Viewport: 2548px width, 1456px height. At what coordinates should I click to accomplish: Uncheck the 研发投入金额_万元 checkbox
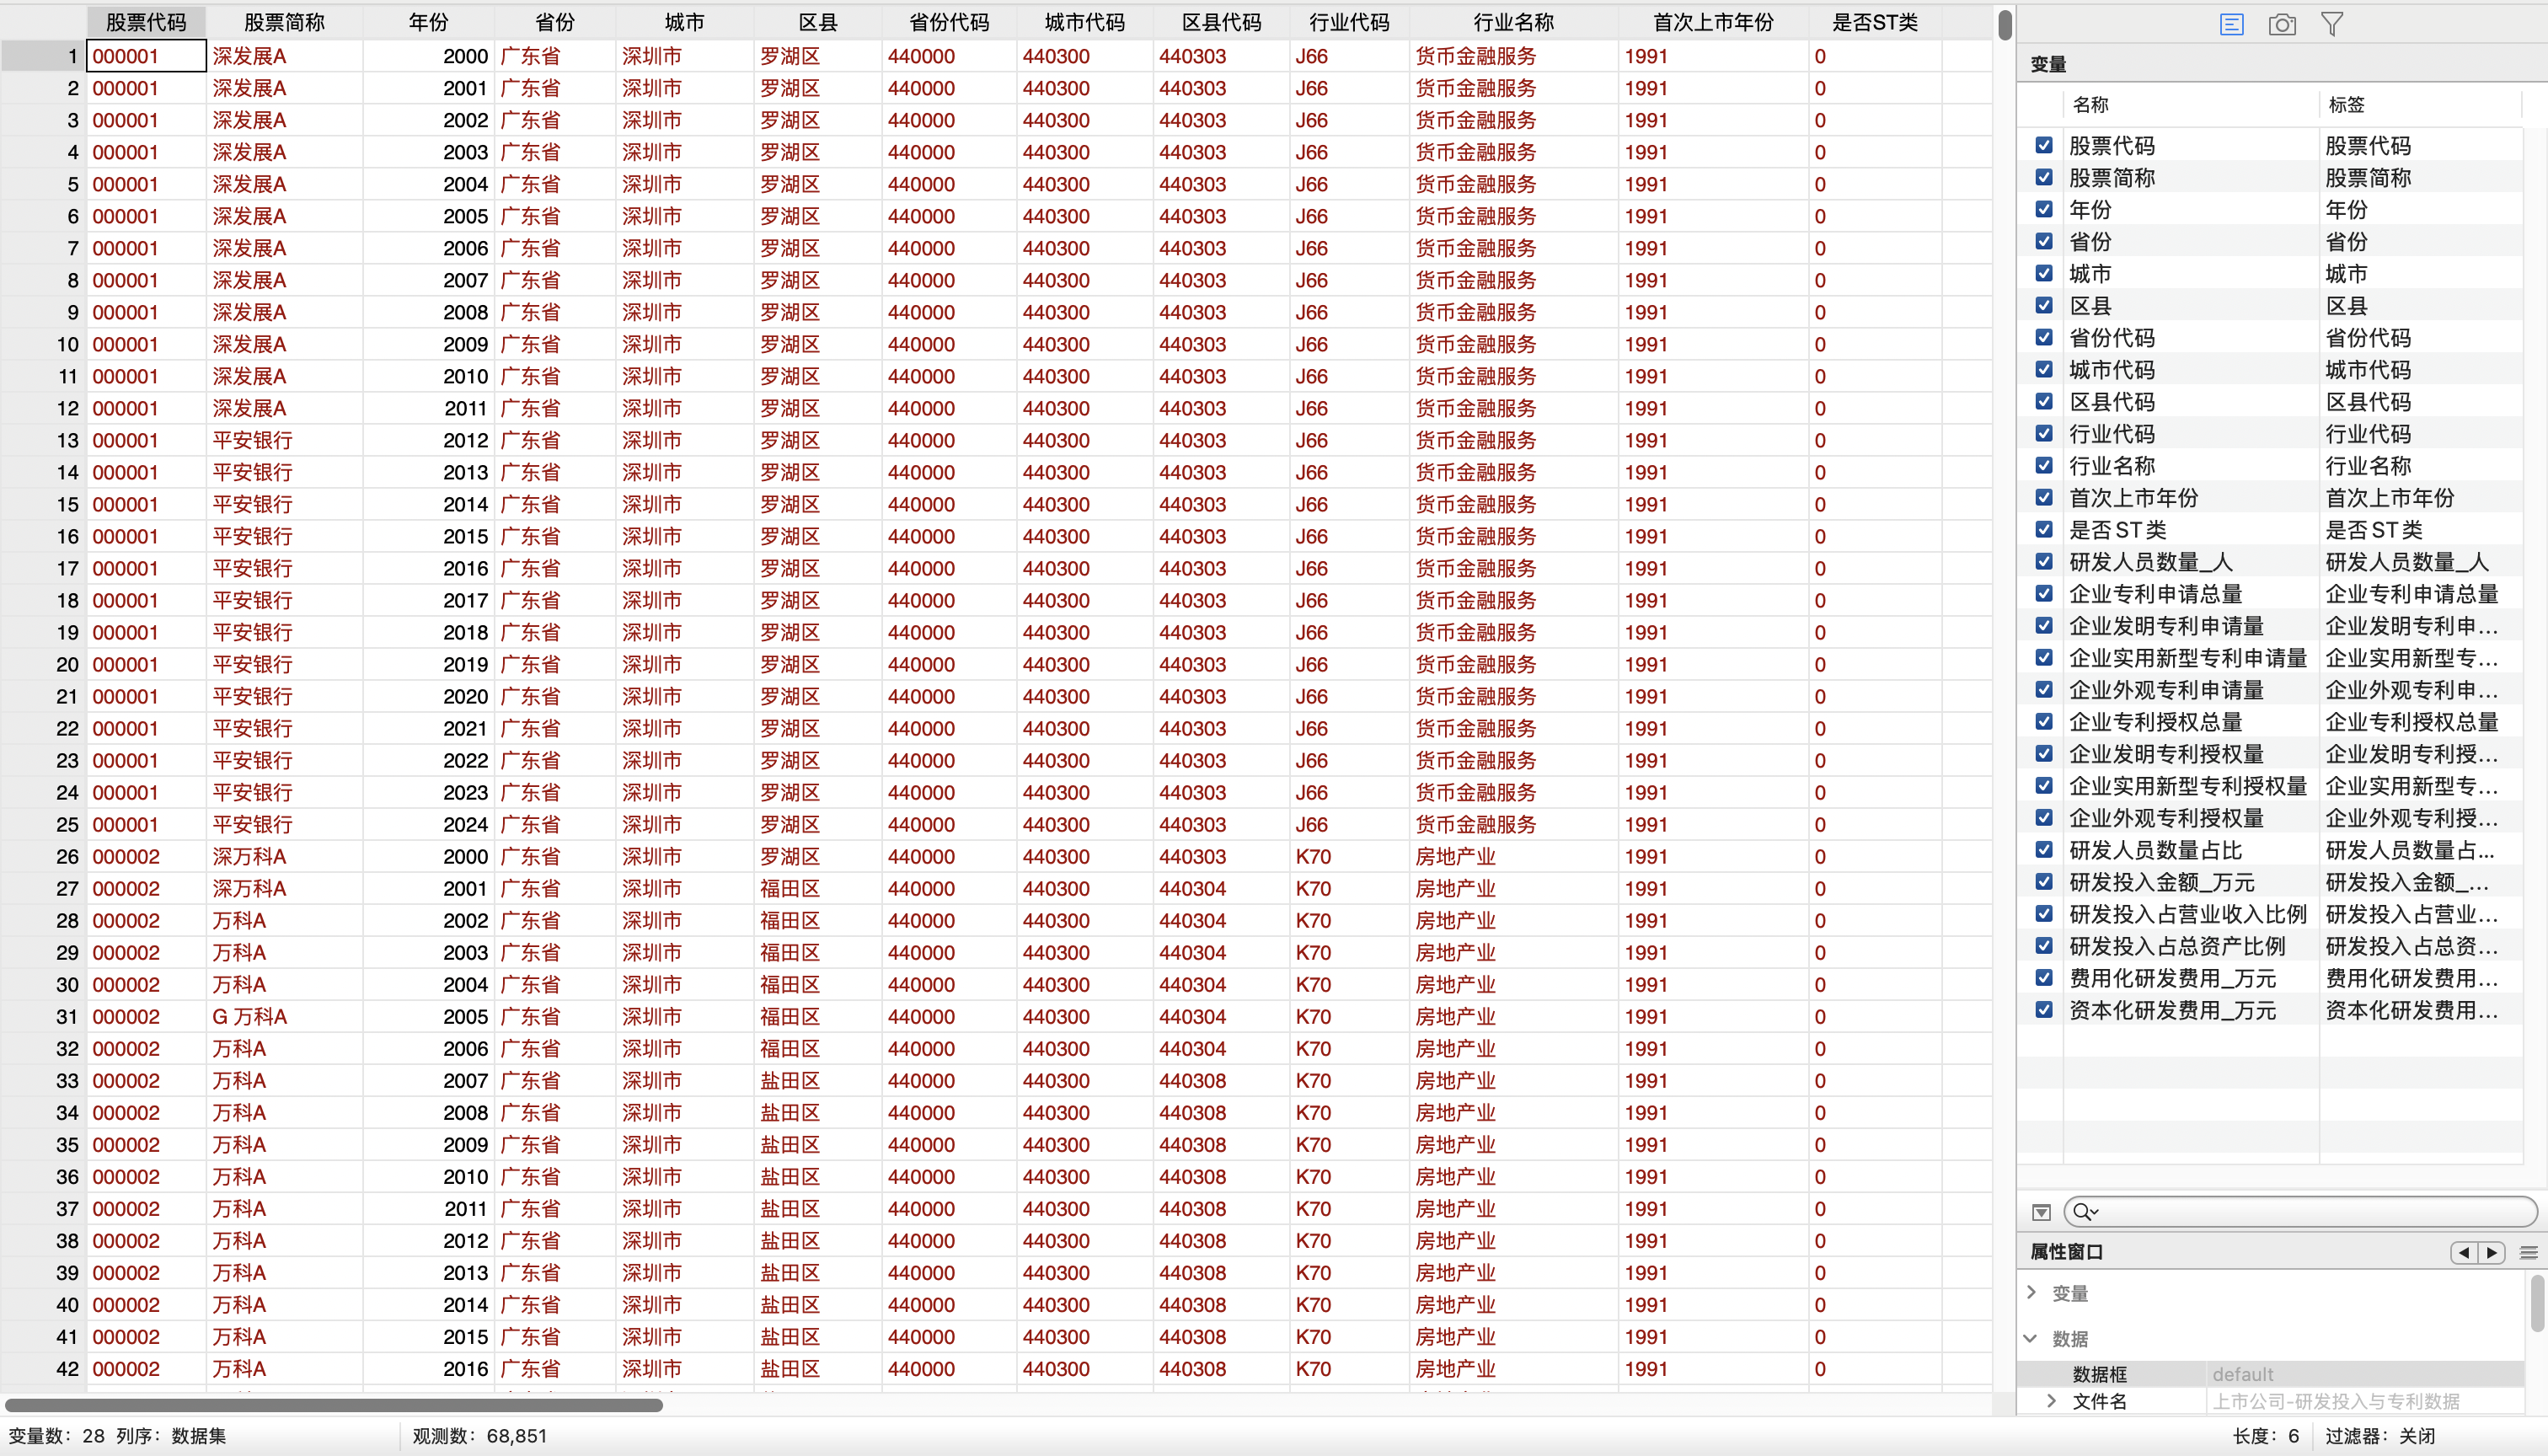coord(2044,881)
